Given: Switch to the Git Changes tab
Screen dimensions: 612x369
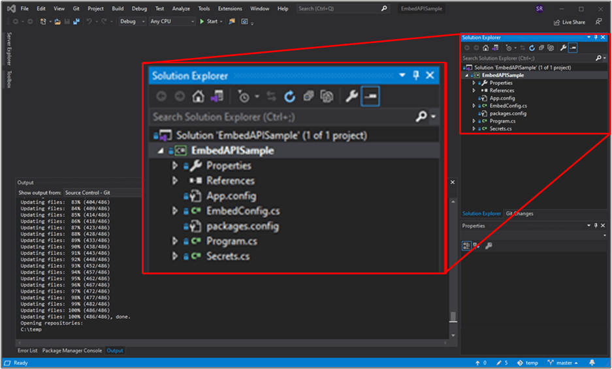Looking at the screenshot, I should pyautogui.click(x=519, y=214).
